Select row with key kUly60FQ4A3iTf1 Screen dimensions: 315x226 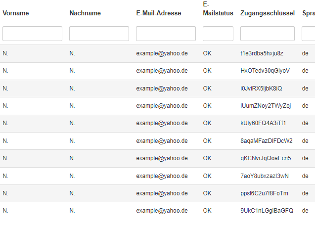(263, 123)
